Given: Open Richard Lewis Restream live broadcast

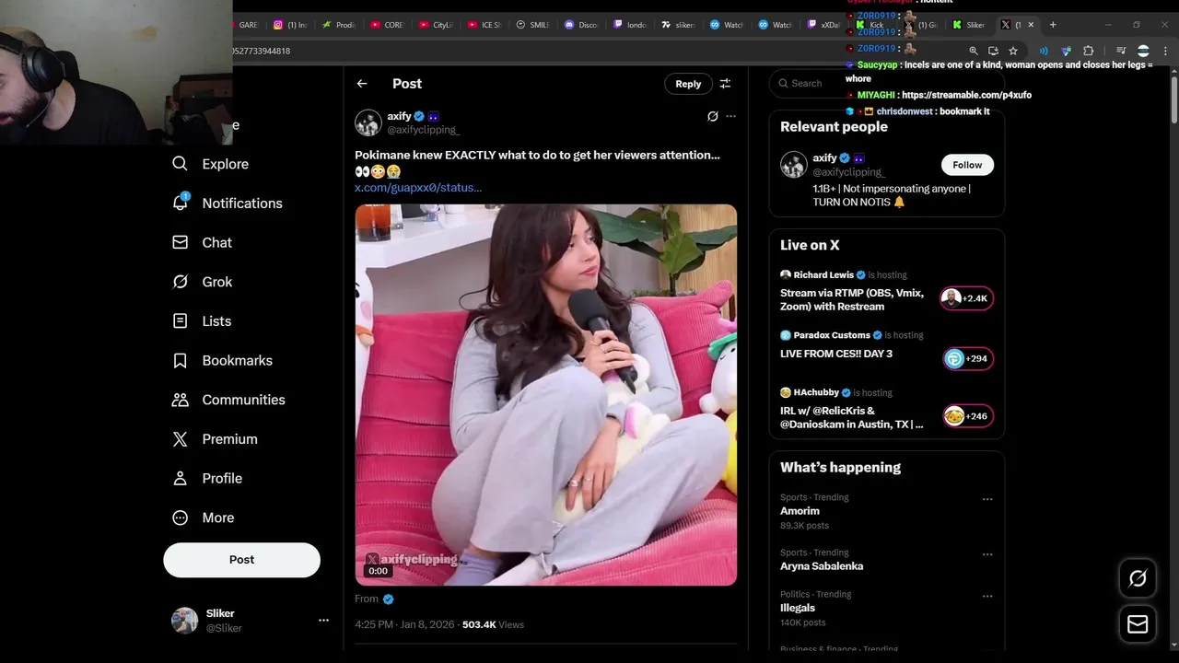Looking at the screenshot, I should (852, 299).
